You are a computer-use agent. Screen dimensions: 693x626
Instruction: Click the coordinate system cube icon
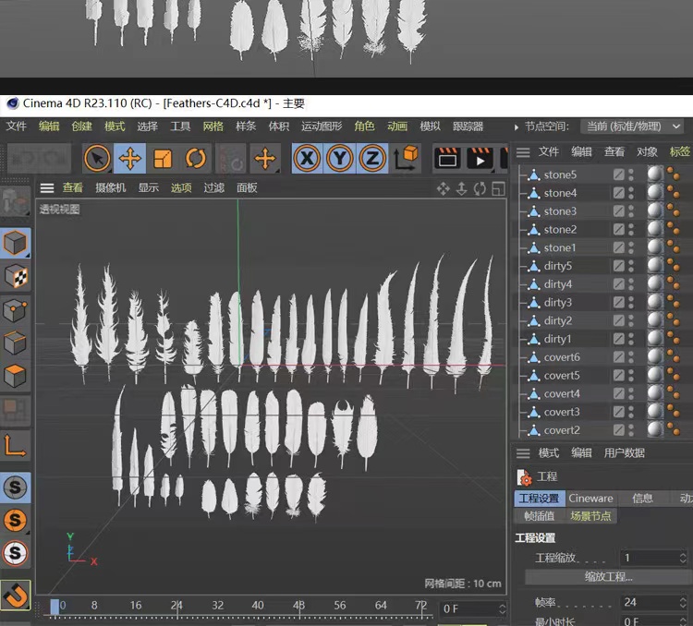tap(406, 159)
